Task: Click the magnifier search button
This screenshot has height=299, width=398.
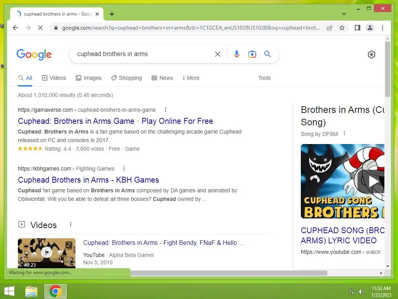Action: click(267, 54)
